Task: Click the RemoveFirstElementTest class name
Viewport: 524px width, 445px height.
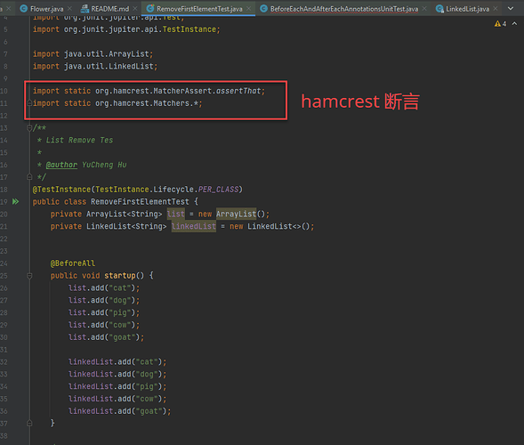Action: (140, 202)
